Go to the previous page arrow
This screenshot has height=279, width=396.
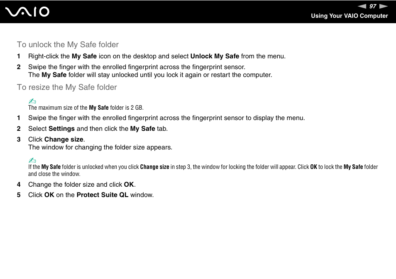362,6
